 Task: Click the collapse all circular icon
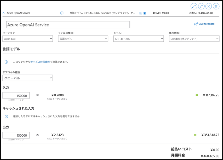click(201, 6)
